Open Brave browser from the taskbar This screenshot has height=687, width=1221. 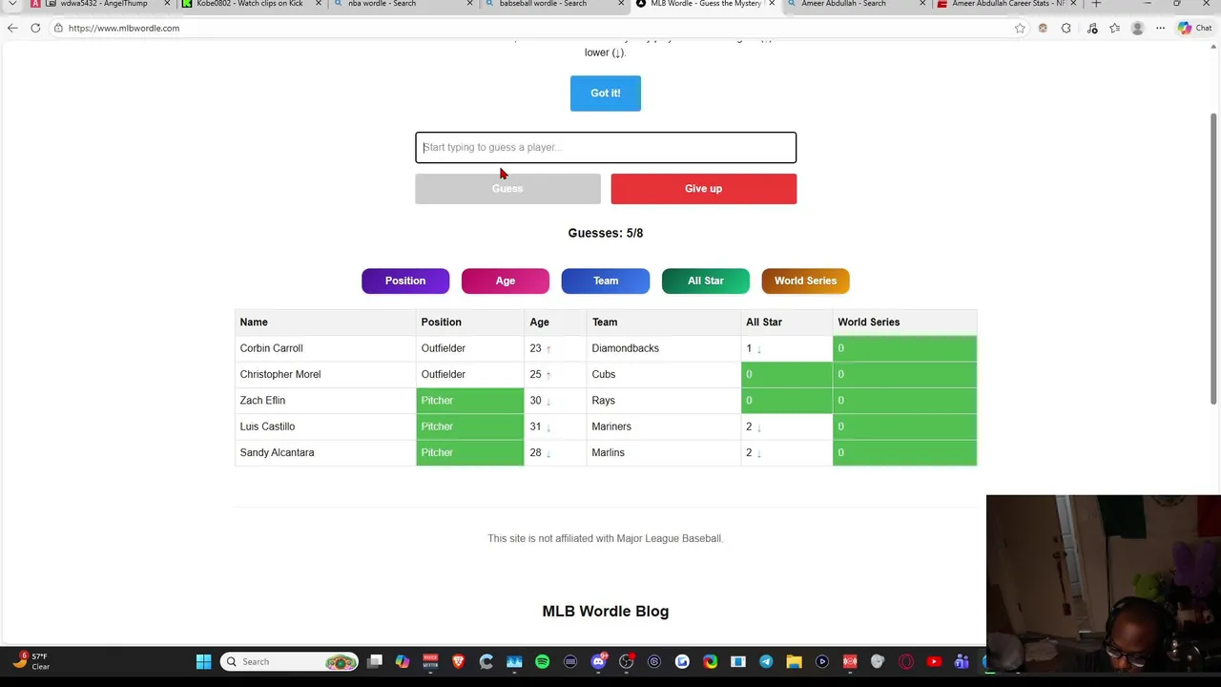458,661
